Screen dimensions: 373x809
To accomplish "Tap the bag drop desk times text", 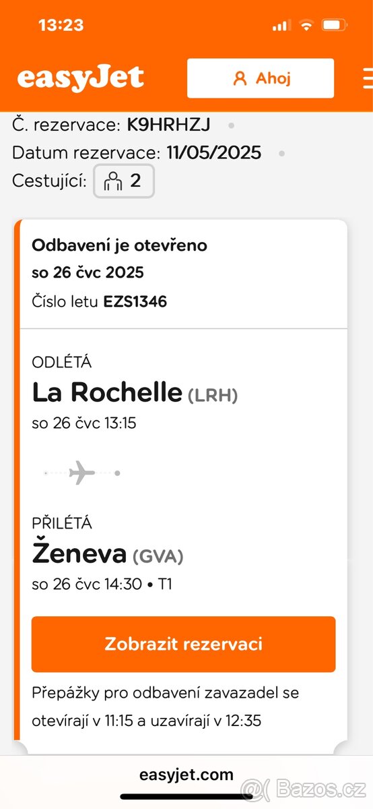I will tap(166, 707).
